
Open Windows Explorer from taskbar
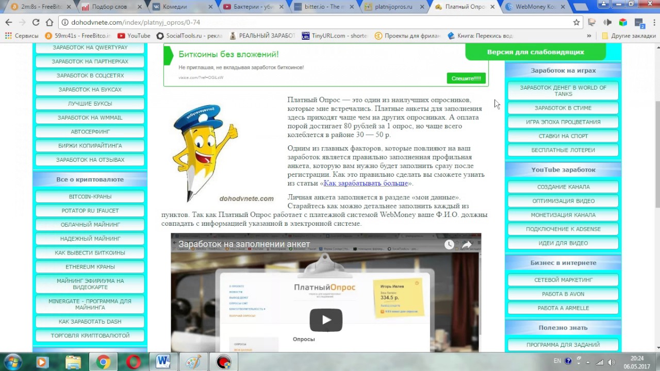pos(73,362)
